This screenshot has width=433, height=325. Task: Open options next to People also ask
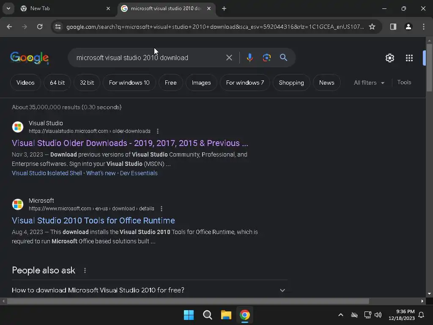tap(85, 270)
